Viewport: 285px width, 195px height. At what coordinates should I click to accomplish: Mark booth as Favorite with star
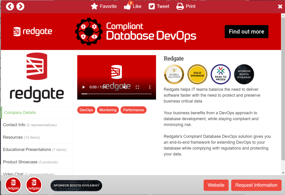tap(104, 6)
